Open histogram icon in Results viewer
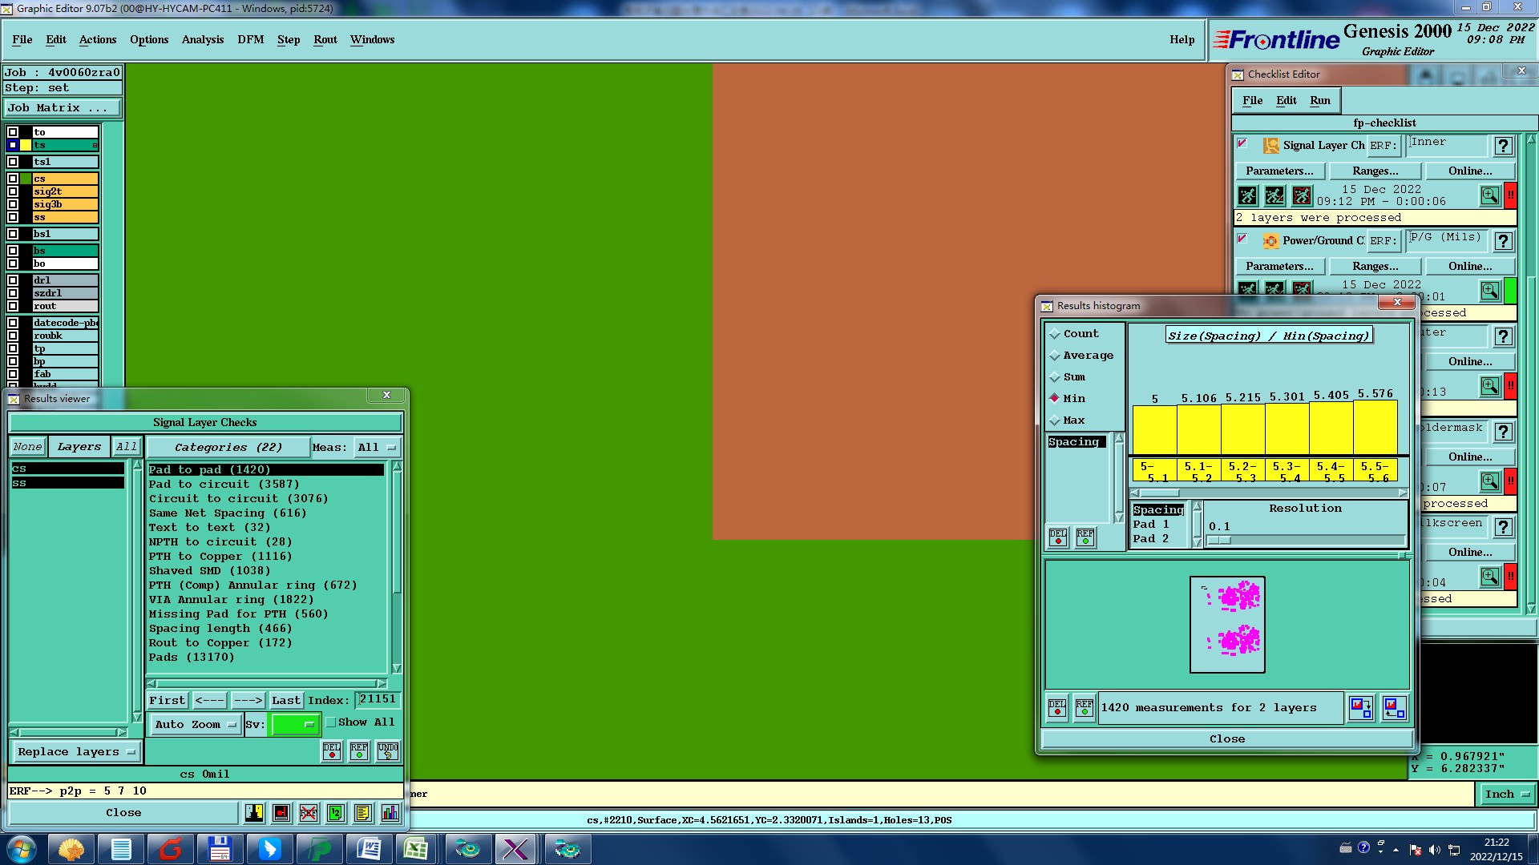Image resolution: width=1539 pixels, height=865 pixels. tap(390, 813)
